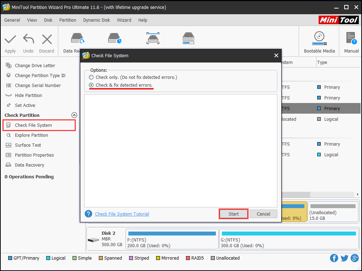362x271 pixels.
Task: Select the F:(NTFS) 200.0 GB partition
Action: (x=172, y=239)
